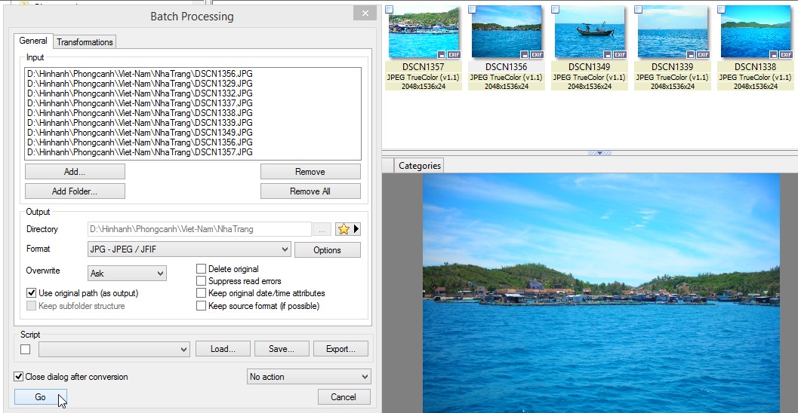
Task: Switch to the Transformations tab
Action: (85, 42)
